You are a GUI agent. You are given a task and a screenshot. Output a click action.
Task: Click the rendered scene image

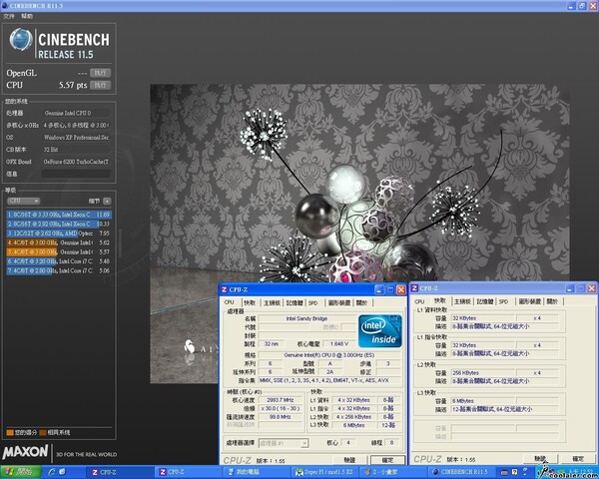pos(359,184)
